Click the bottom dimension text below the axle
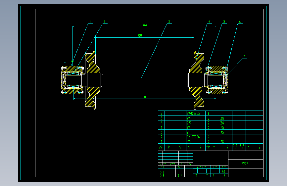Screen dimensions: 287x186 (145, 97)
